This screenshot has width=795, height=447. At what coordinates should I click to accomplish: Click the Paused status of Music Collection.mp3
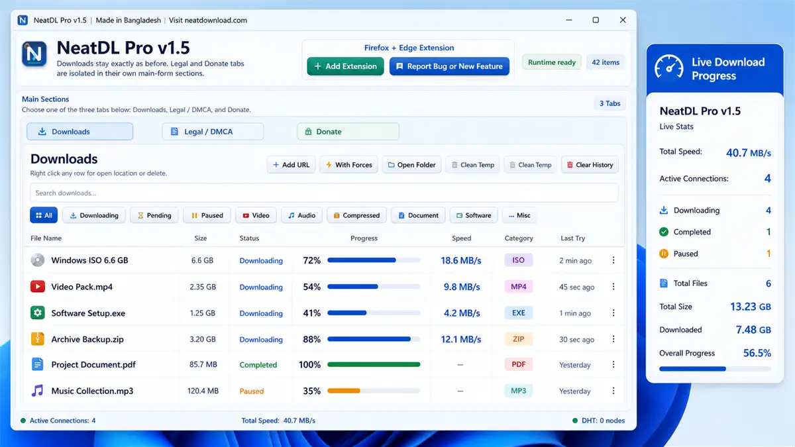tap(252, 391)
